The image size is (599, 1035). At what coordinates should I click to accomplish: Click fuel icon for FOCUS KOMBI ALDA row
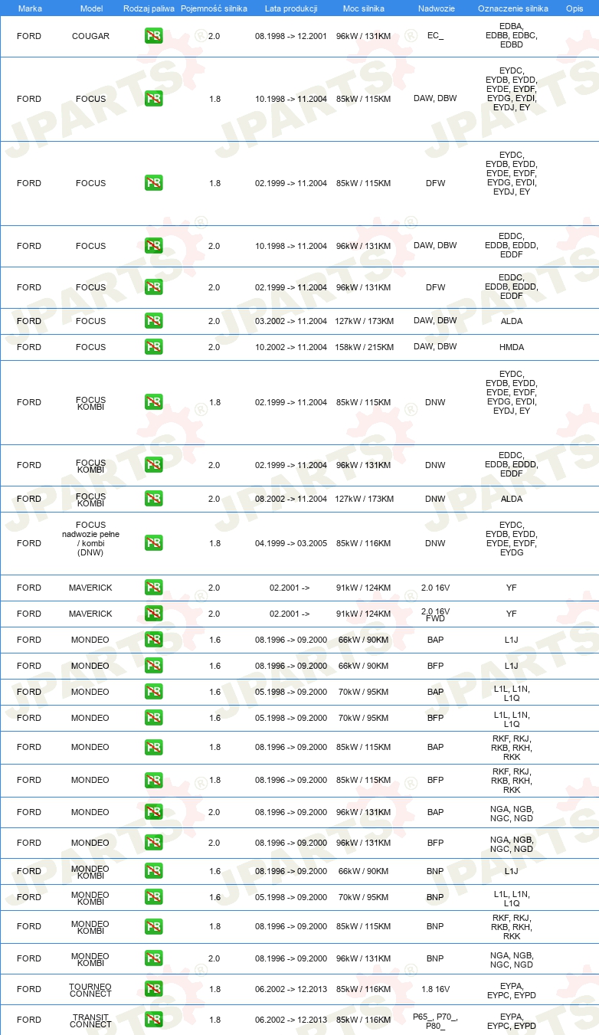(x=154, y=499)
